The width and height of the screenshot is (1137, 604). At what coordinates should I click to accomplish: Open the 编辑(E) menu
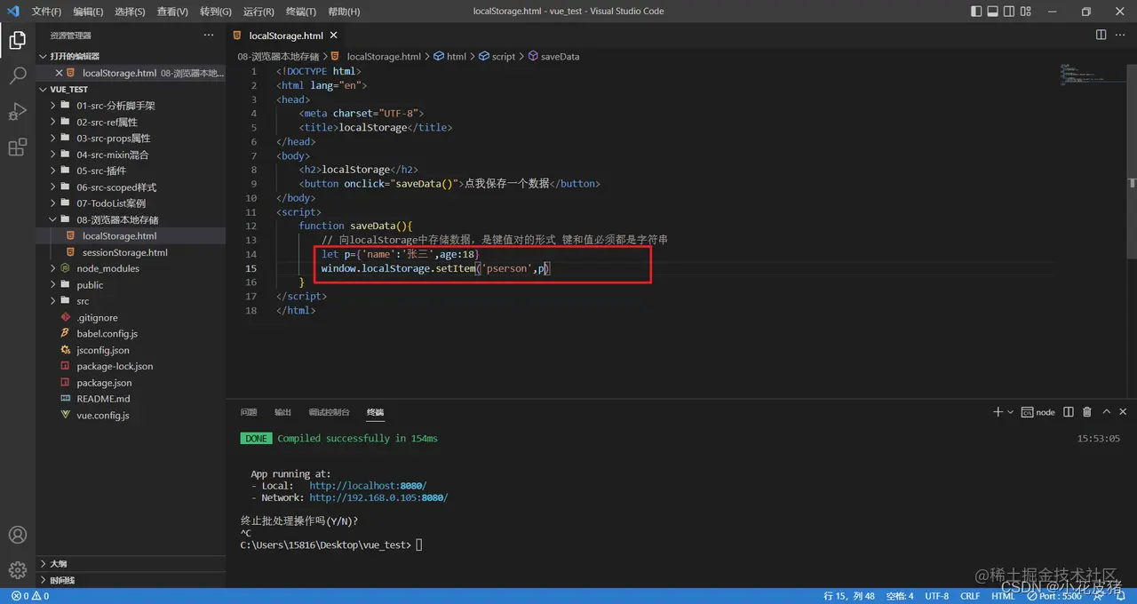point(88,12)
